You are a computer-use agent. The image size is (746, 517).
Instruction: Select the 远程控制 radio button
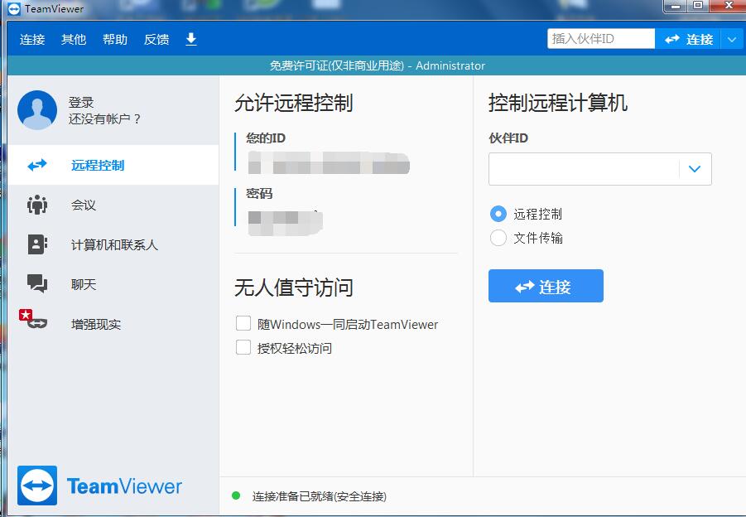coord(498,214)
